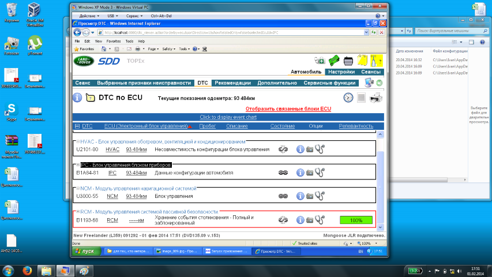Print the DTC list with printer icon

[x=376, y=98]
